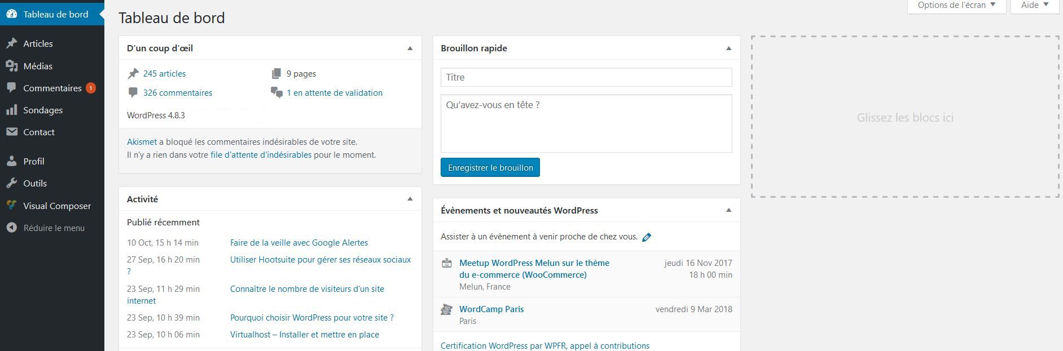Image resolution: width=1063 pixels, height=351 pixels.
Task: Click the pin icon beside 245 articles
Action: 133,74
